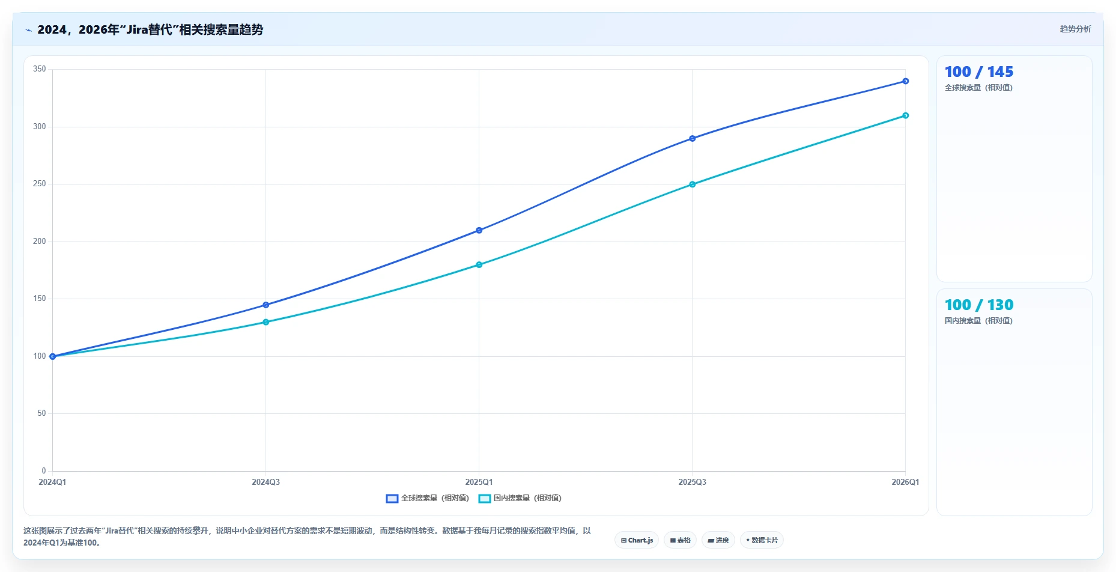The image size is (1116, 572).
Task: Toggle the 全球搜索量 legend swatch
Action: (392, 499)
